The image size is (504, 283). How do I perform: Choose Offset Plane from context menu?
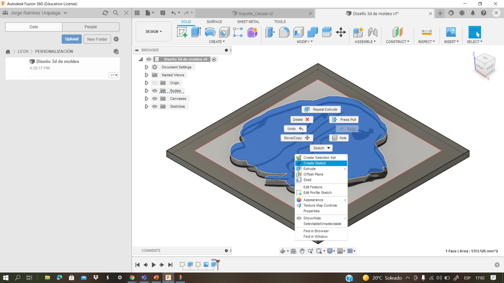pos(313,174)
